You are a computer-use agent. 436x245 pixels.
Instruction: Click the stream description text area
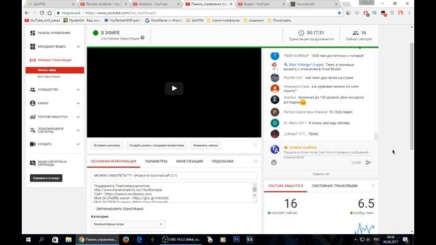click(x=172, y=193)
